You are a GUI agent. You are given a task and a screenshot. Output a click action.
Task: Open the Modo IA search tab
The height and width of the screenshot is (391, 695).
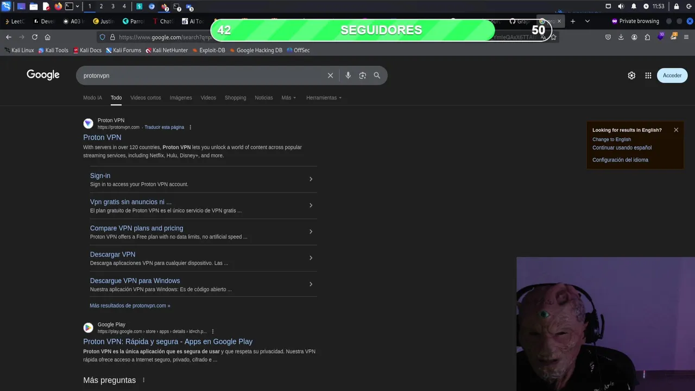point(92,98)
